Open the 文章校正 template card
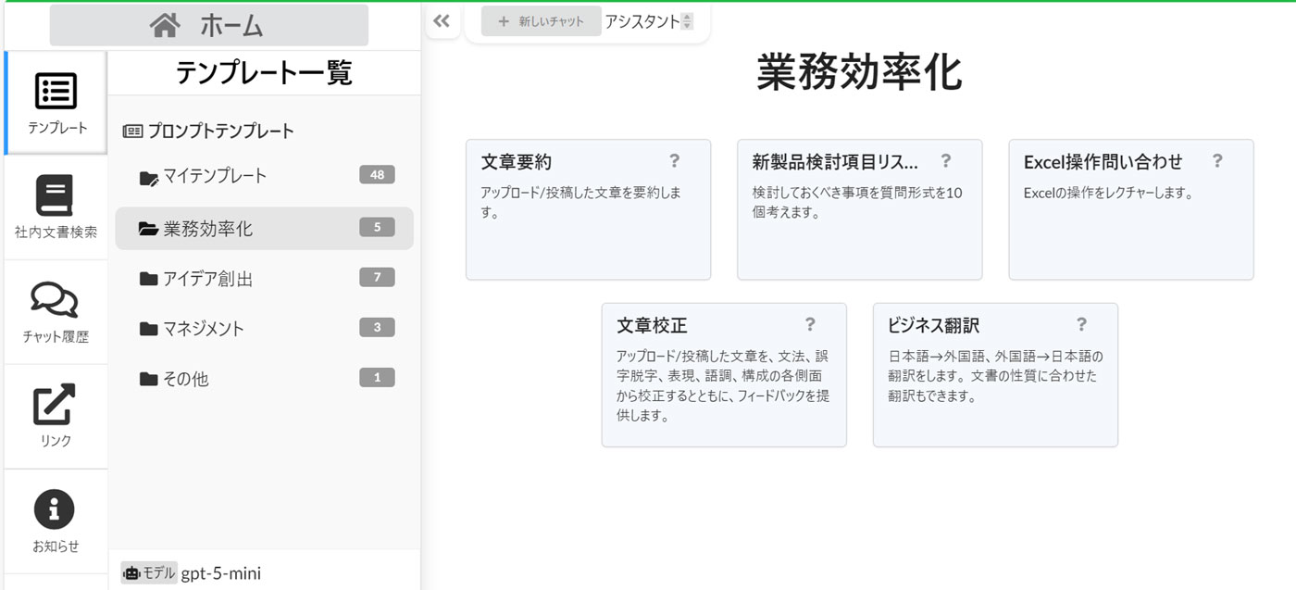The image size is (1296, 590). 723,375
